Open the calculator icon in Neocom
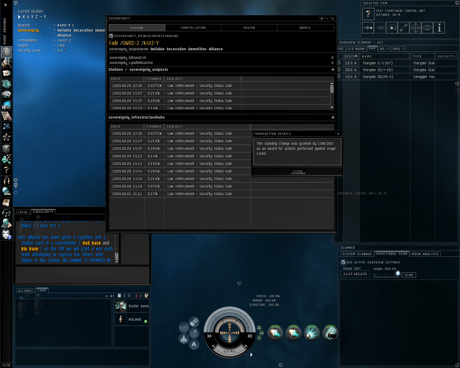Screen dimensions: 460x368 pyautogui.click(x=6, y=224)
